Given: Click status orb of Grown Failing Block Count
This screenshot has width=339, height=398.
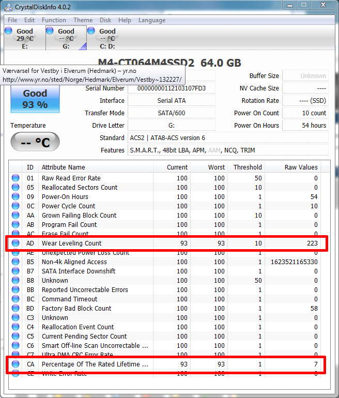Looking at the screenshot, I should tap(16, 215).
